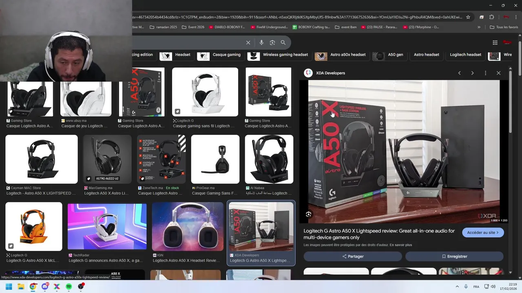Click the Partager button
The height and width of the screenshot is (293, 522).
(x=353, y=256)
